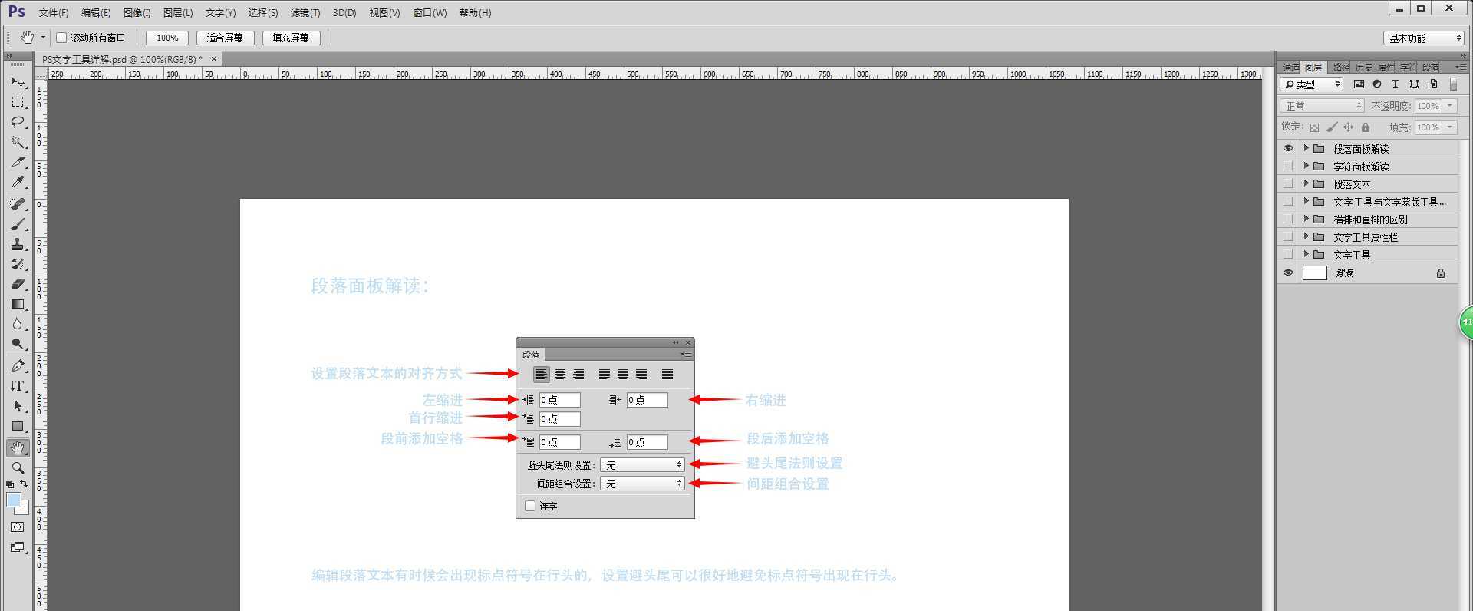This screenshot has height=611, width=1473.
Task: Click the 填充屏幕 button
Action: point(291,38)
